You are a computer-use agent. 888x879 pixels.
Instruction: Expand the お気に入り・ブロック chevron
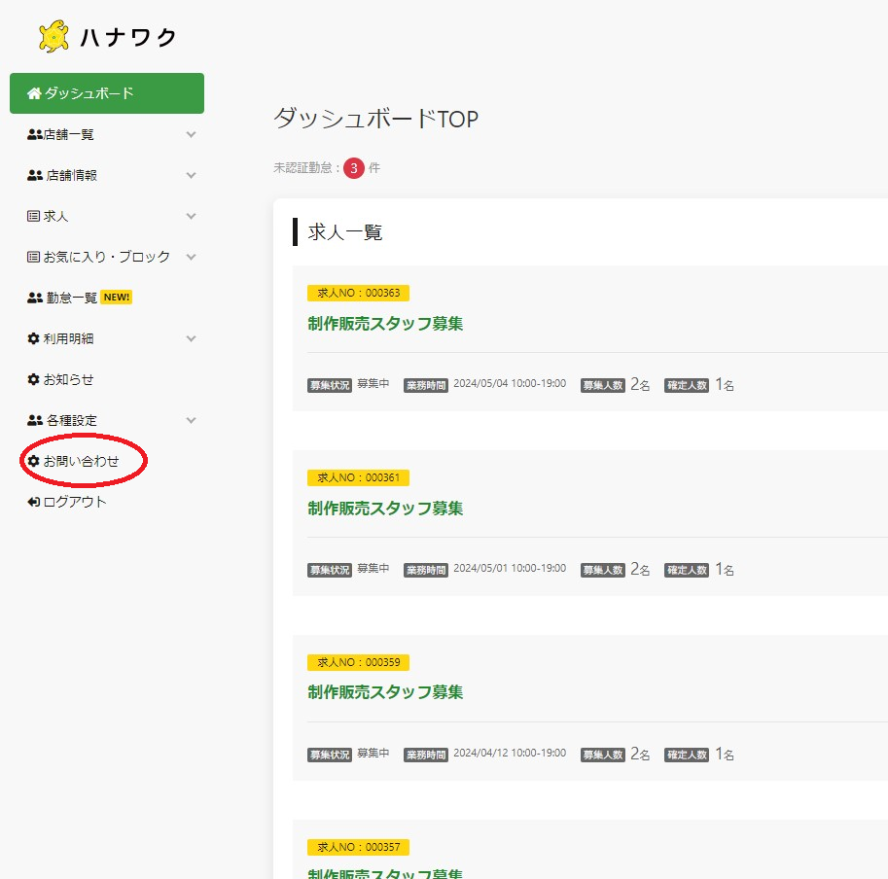(x=191, y=257)
